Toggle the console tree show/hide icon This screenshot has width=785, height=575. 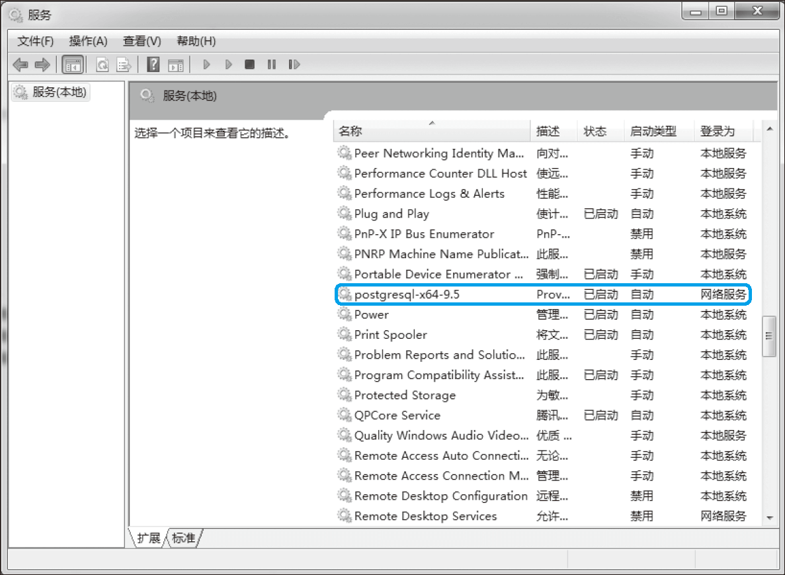pos(73,64)
